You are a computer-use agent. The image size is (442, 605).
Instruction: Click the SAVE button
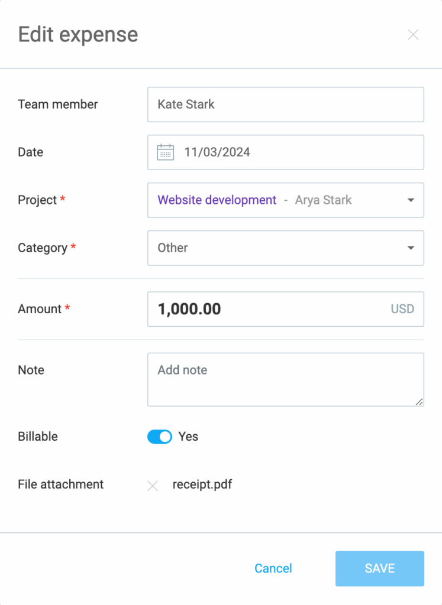[x=379, y=568]
